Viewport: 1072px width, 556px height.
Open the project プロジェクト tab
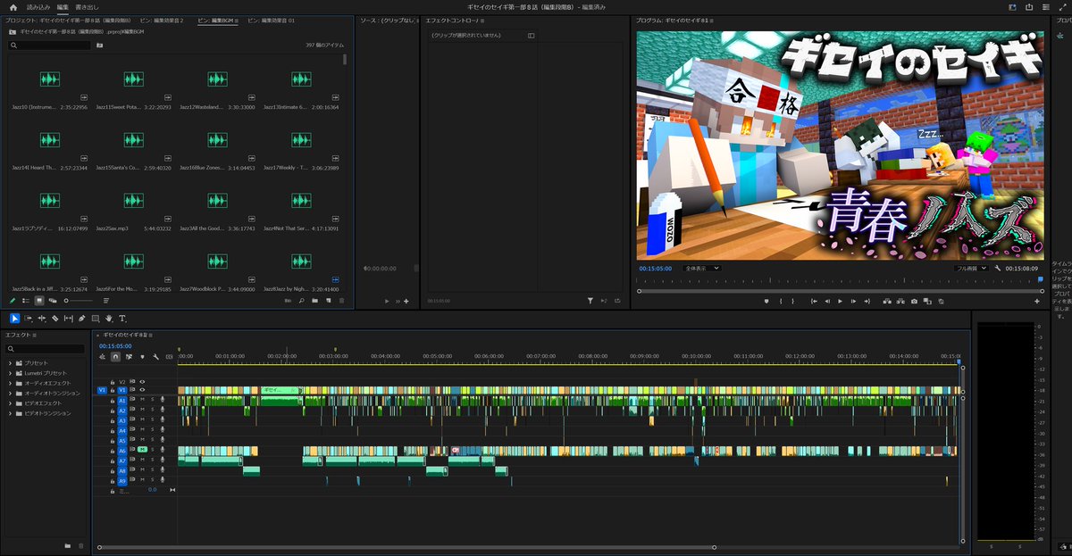click(68, 20)
